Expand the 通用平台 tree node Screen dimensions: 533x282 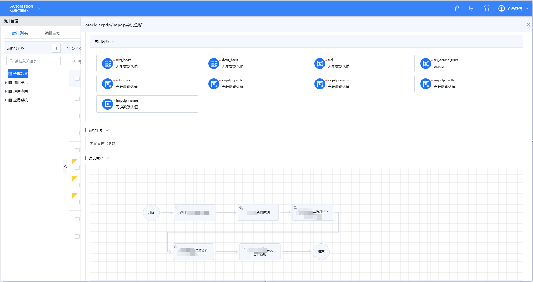(x=6, y=83)
